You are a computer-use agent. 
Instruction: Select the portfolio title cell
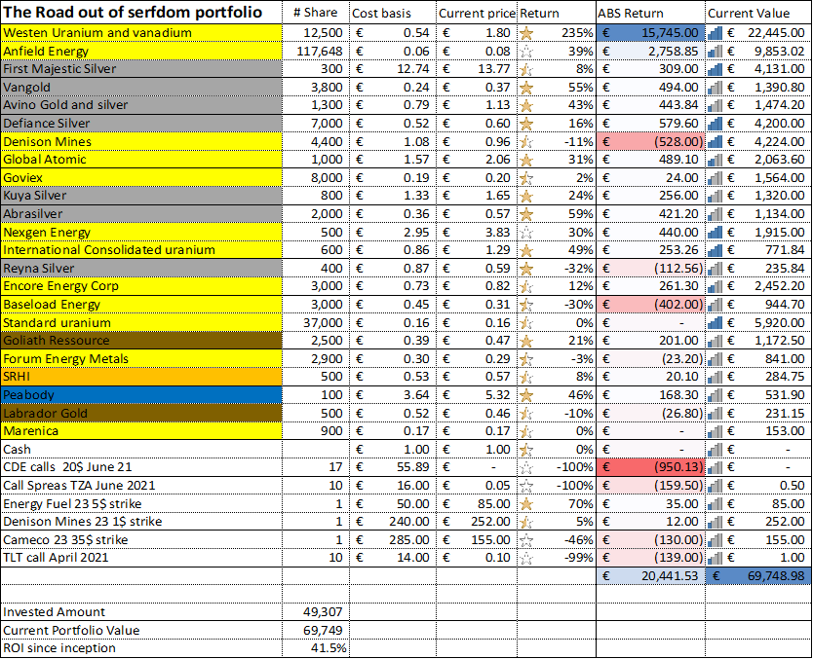point(141,12)
